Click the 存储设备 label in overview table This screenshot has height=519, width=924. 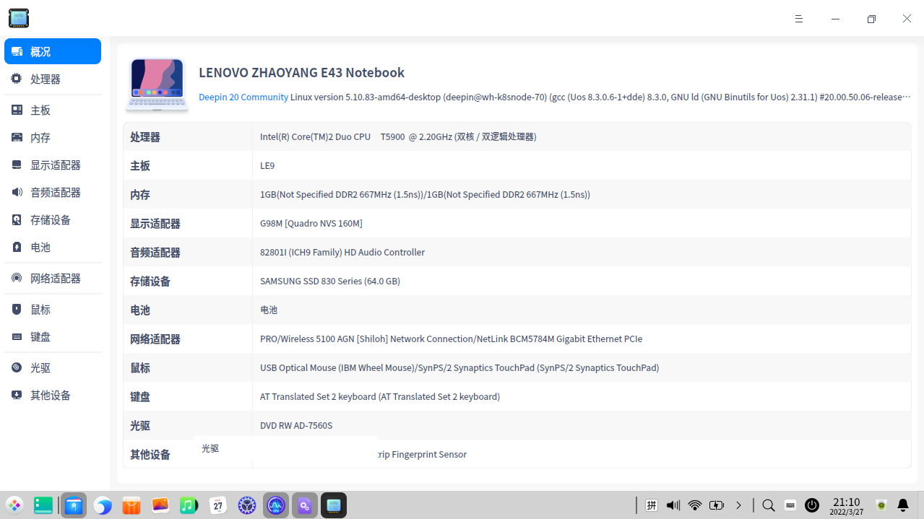coord(150,281)
